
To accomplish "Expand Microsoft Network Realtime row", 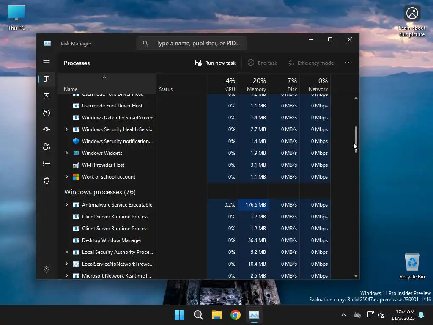I will [x=66, y=275].
